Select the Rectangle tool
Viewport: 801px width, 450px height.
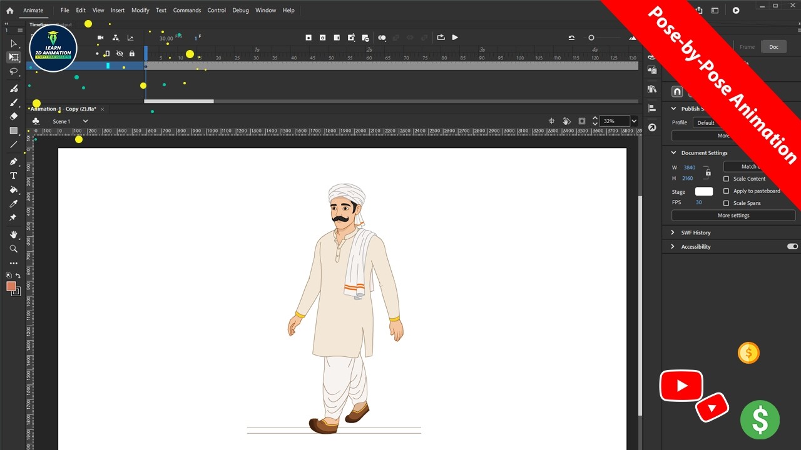(x=14, y=131)
